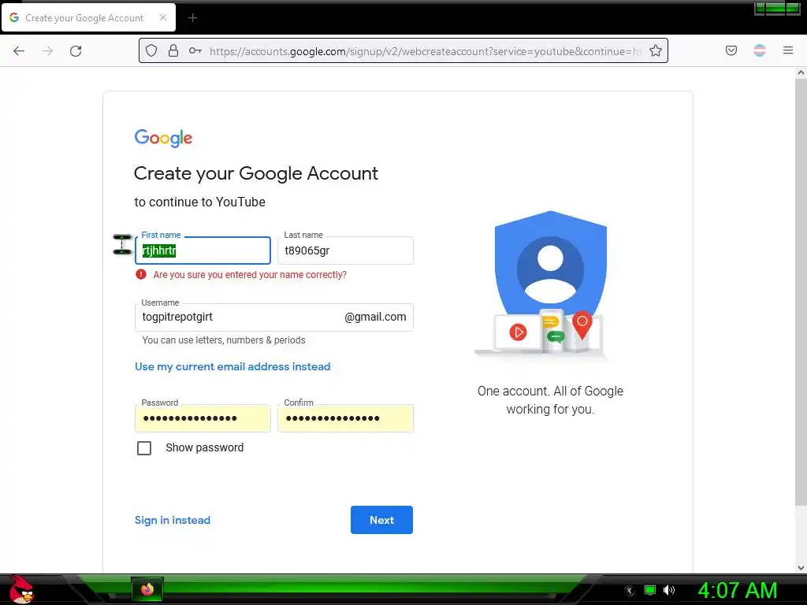Open tracking protection shield icon
The image size is (807, 605).
(151, 50)
